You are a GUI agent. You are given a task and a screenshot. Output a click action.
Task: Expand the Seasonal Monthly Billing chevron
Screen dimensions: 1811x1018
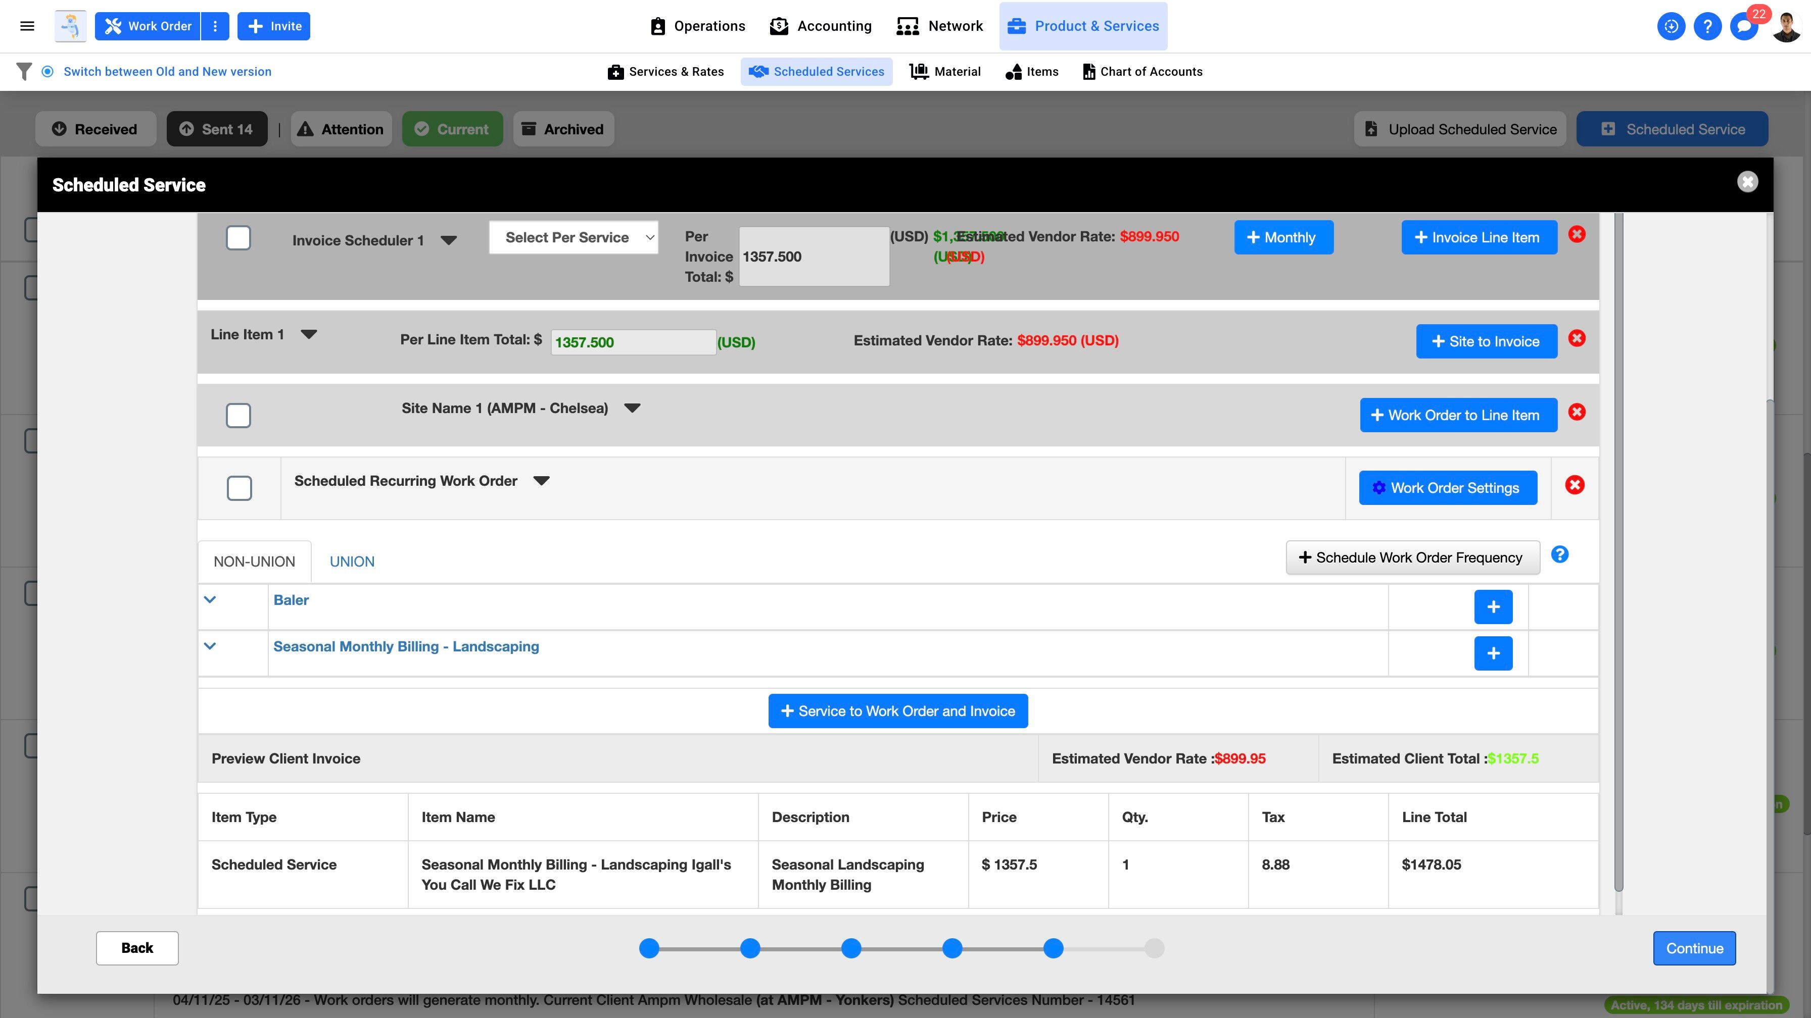click(x=210, y=646)
